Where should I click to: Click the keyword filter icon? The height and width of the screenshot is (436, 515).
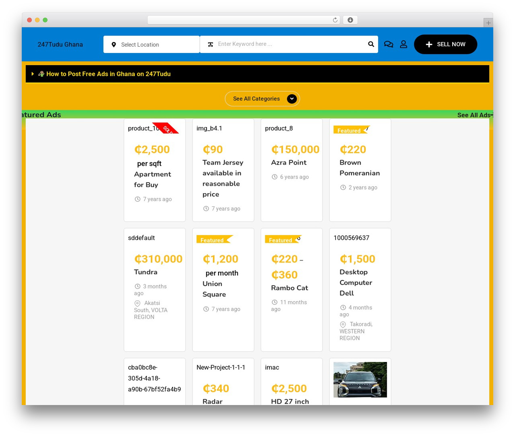210,45
